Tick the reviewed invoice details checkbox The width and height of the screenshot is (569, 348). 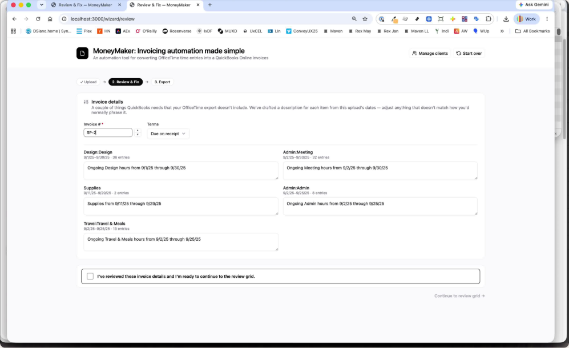90,277
